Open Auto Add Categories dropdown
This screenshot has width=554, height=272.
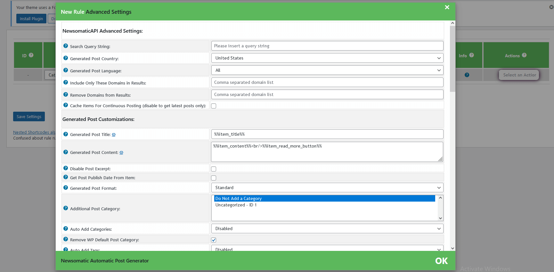[x=327, y=228]
